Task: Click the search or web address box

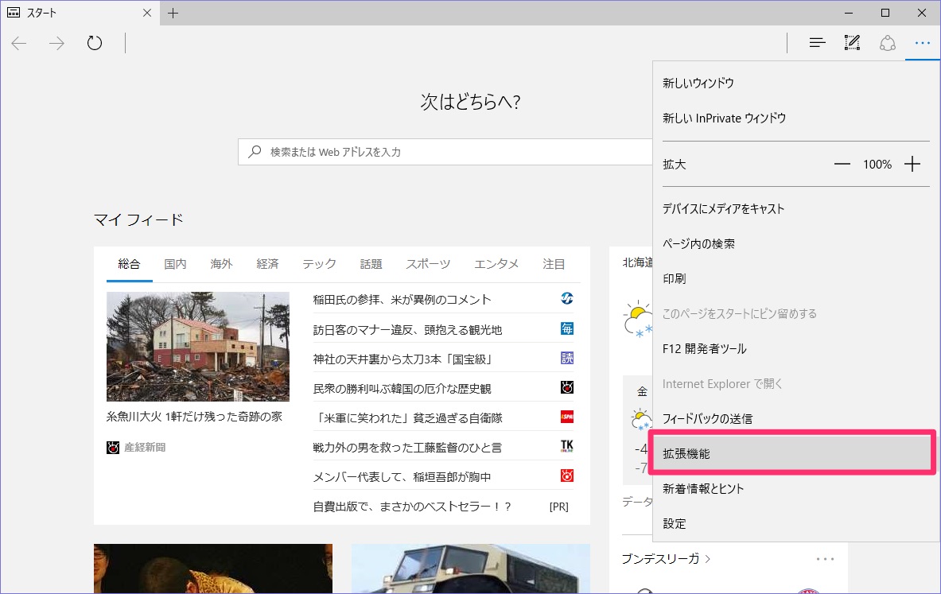Action: 445,152
